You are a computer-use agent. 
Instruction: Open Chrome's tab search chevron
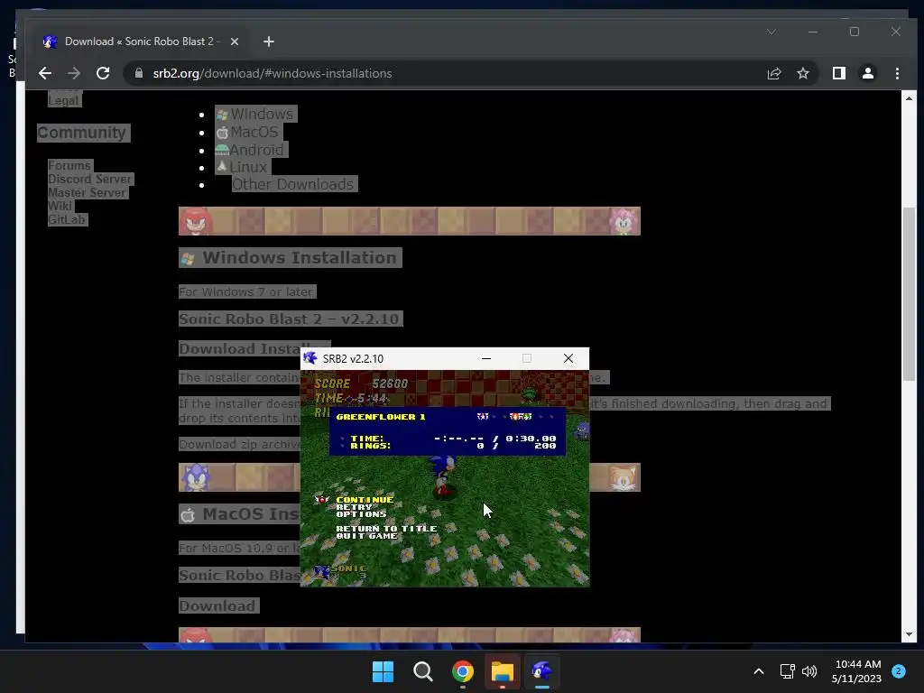tap(772, 32)
